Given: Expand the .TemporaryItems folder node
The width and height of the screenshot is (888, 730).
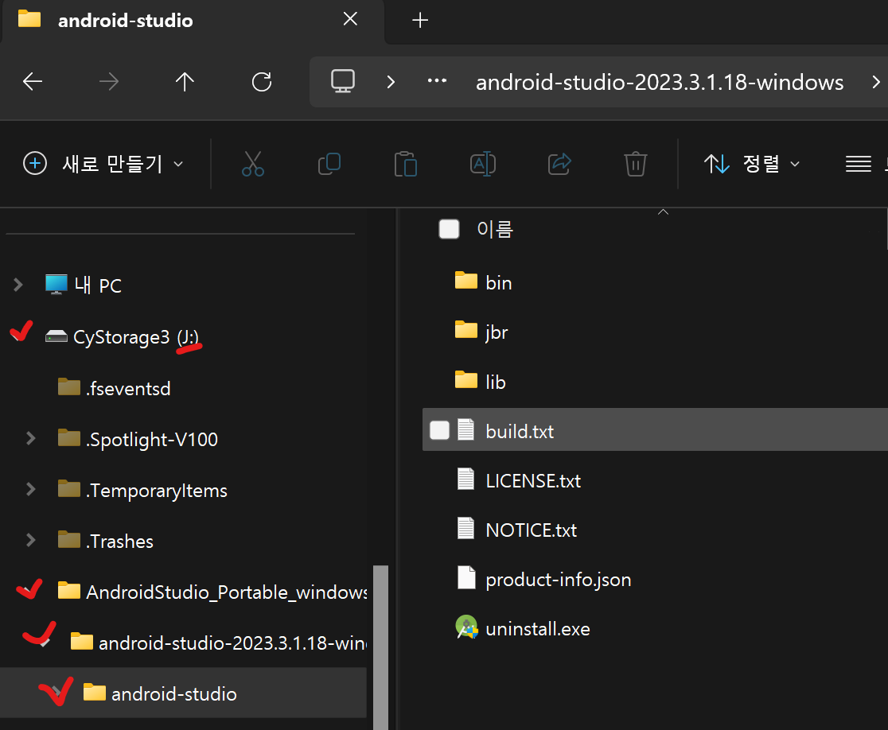Looking at the screenshot, I should (30, 489).
